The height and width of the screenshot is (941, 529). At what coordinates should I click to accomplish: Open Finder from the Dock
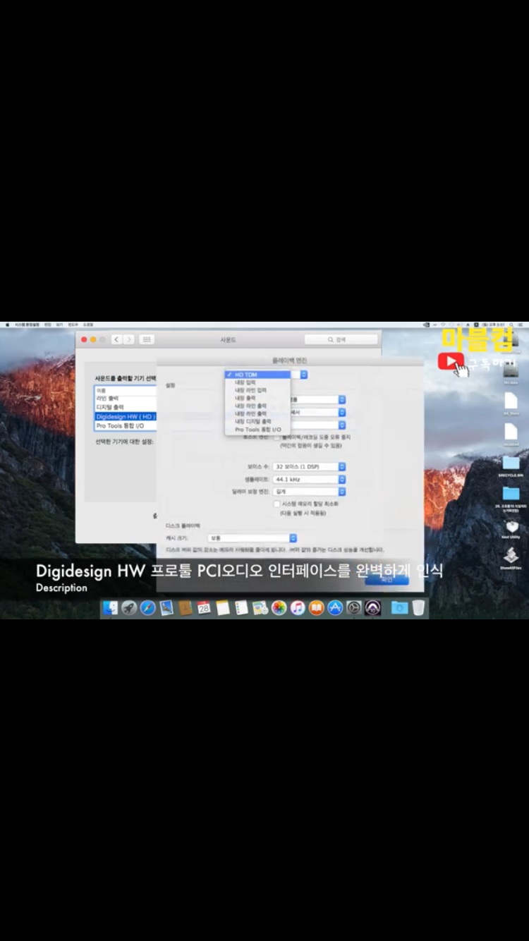(110, 608)
